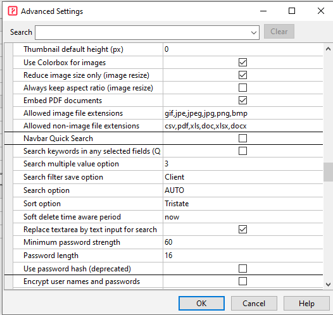Uncheck Replace textarea by text input checkbox
Viewport: 333px width, 315px height.
242,230
